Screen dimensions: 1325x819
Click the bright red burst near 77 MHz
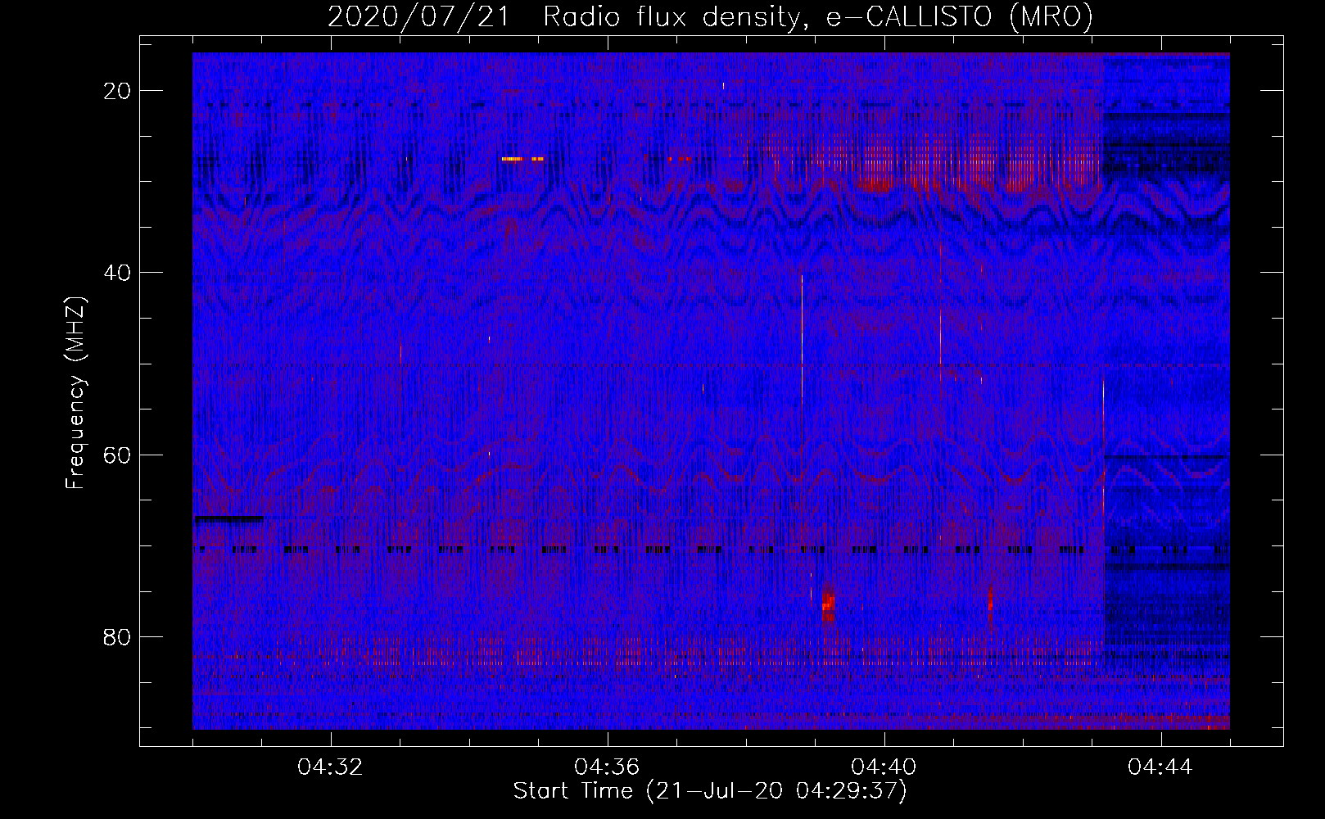click(x=828, y=604)
